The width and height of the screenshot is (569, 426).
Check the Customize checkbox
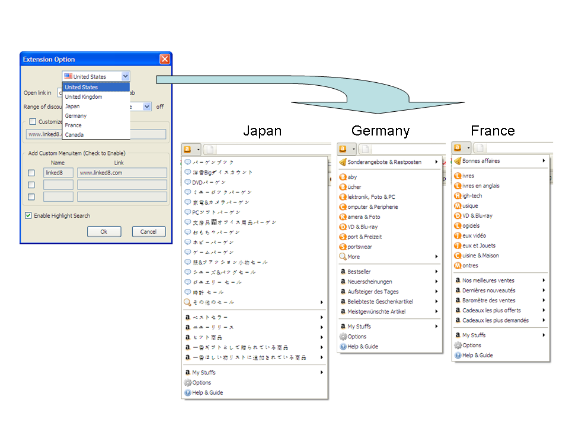tap(33, 122)
